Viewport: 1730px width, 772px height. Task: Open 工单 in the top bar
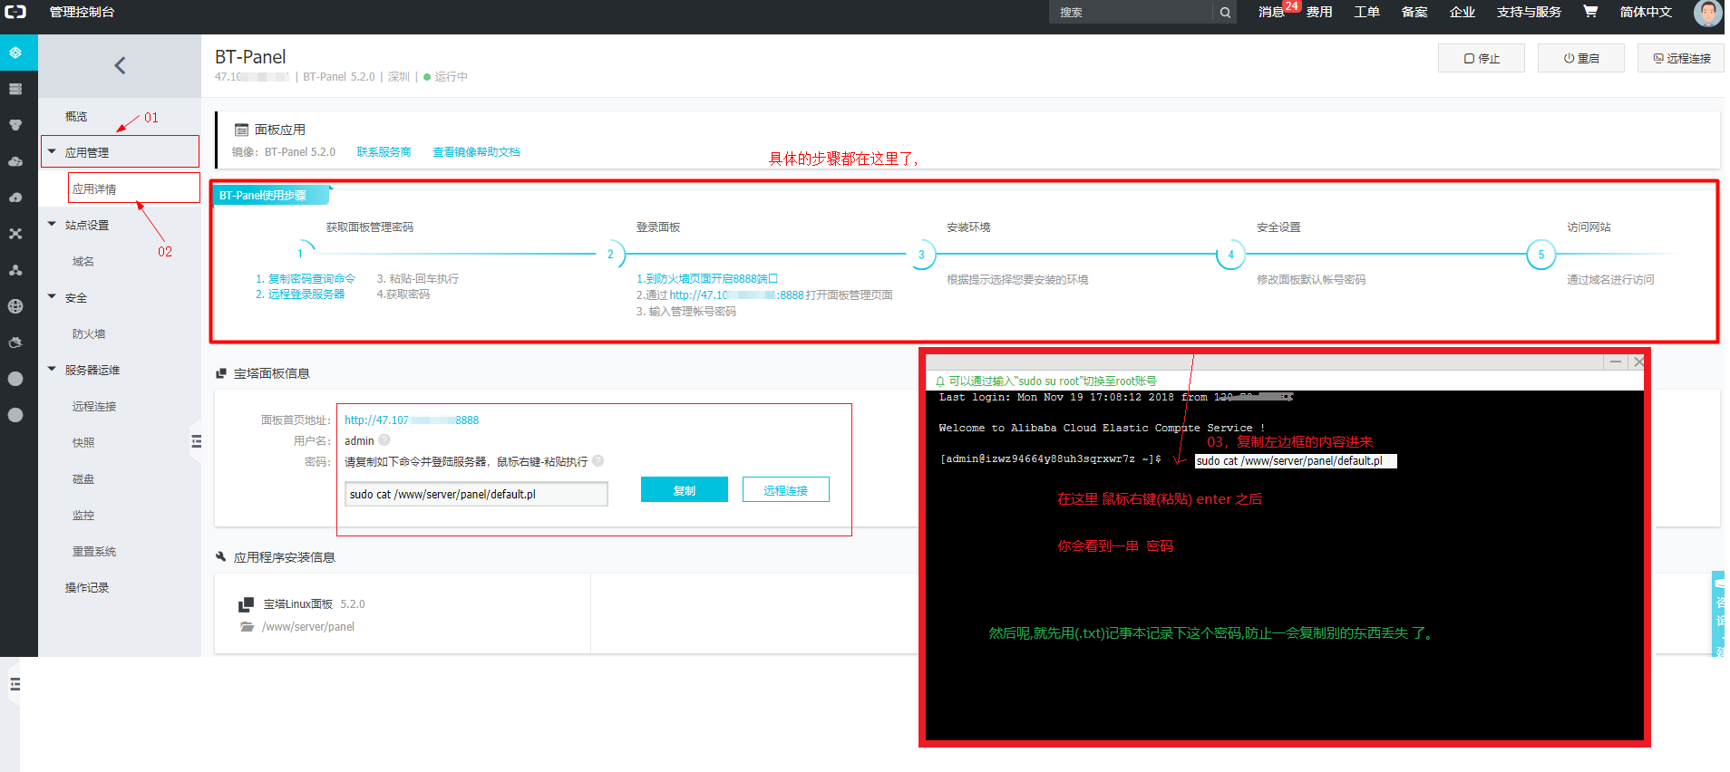pos(1366,12)
